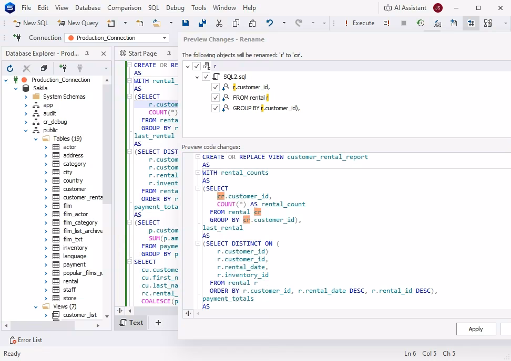This screenshot has width=511, height=361.
Task: Click the Database Explorer vertical scrollbar
Action: (107, 143)
